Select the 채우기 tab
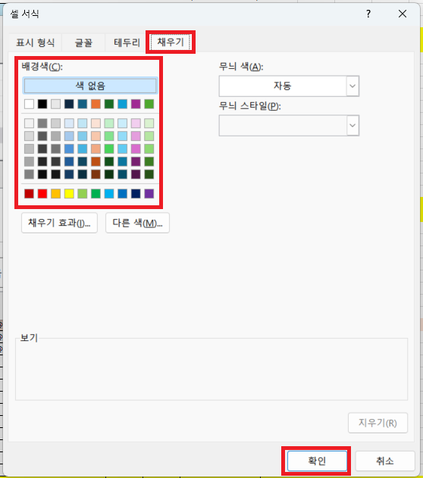This screenshot has width=423, height=478. [x=171, y=42]
